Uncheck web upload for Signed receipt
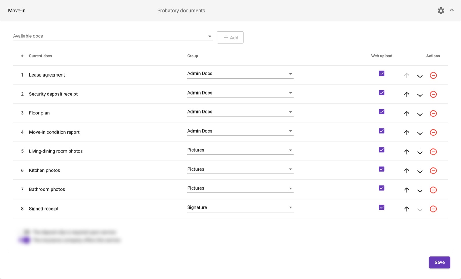The width and height of the screenshot is (461, 279). tap(382, 207)
